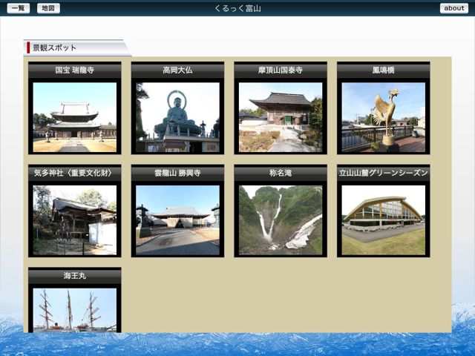Open the 鳳鳴橋 phoenix statue photo
The image size is (475, 356).
click(384, 117)
